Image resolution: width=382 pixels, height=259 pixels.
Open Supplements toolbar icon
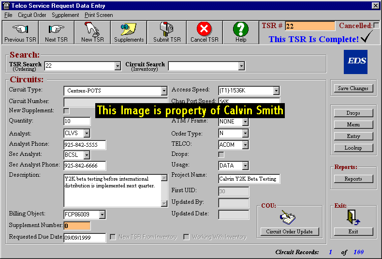click(x=129, y=32)
